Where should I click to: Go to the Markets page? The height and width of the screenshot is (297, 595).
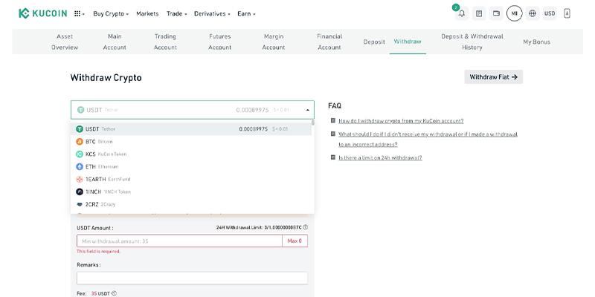[x=147, y=13]
